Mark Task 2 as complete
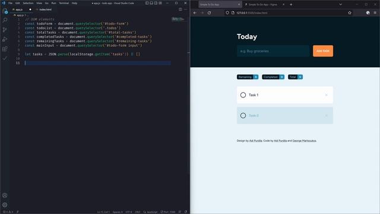The width and height of the screenshot is (380, 214). (243, 115)
